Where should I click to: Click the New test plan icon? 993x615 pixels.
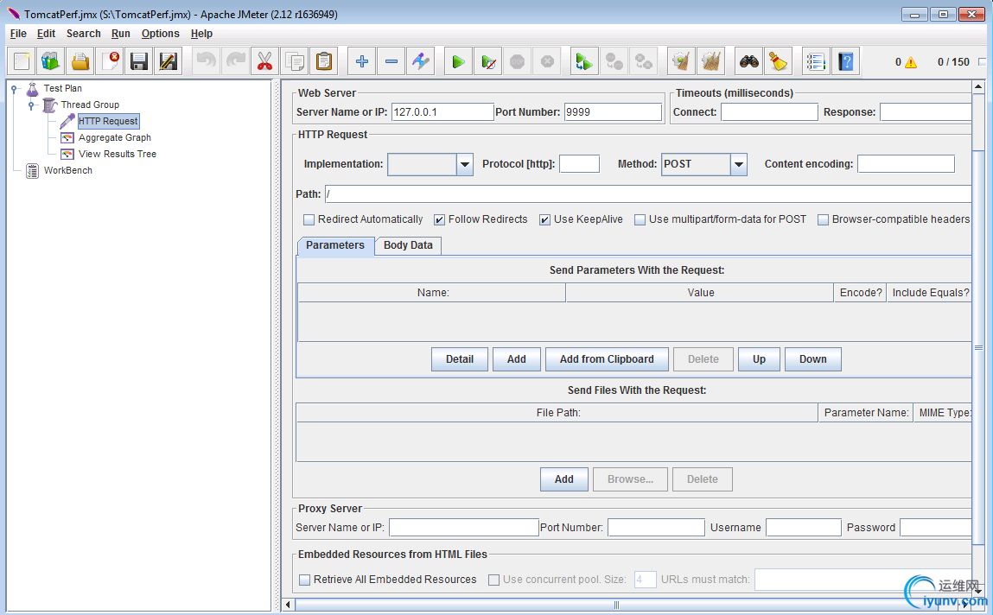(x=21, y=61)
